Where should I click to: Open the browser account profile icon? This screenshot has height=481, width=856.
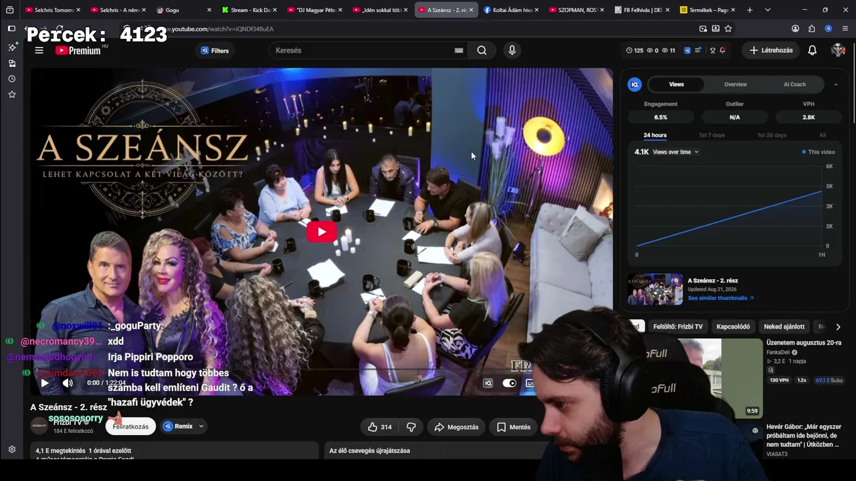795,29
